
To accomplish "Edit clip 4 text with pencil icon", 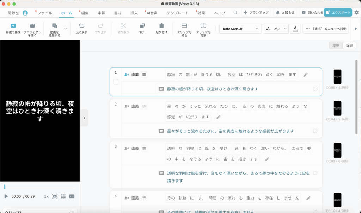I will pos(308,198).
